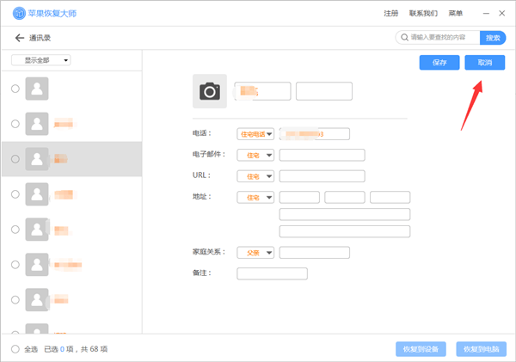Click the second contact's avatar icon

tap(37, 124)
